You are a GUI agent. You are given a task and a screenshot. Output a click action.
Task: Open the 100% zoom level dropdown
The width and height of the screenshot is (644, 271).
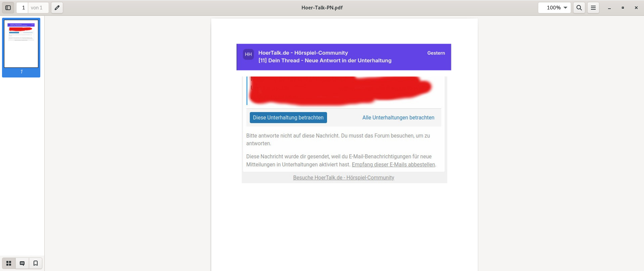point(554,8)
